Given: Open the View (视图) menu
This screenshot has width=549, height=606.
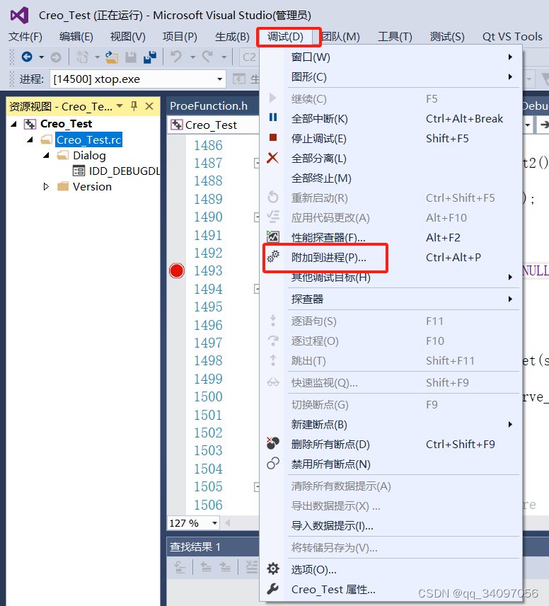Looking at the screenshot, I should pos(128,37).
